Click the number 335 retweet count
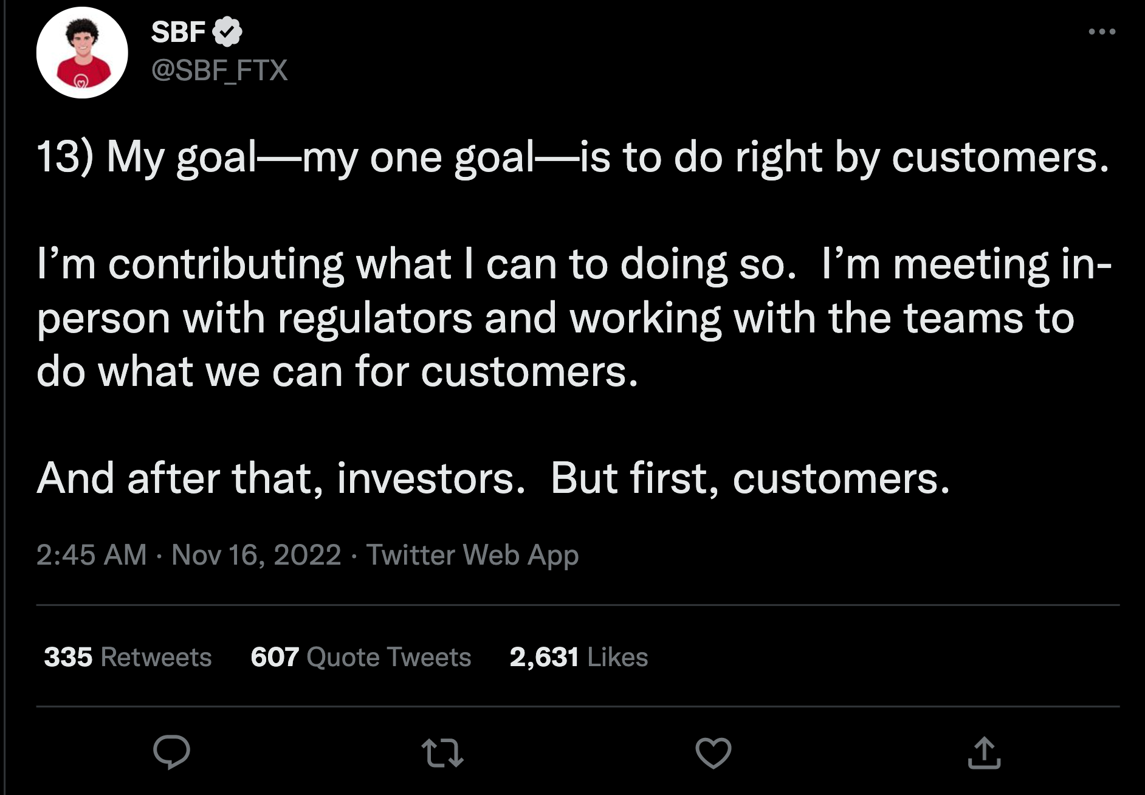Image resolution: width=1145 pixels, height=795 pixels. click(68, 657)
